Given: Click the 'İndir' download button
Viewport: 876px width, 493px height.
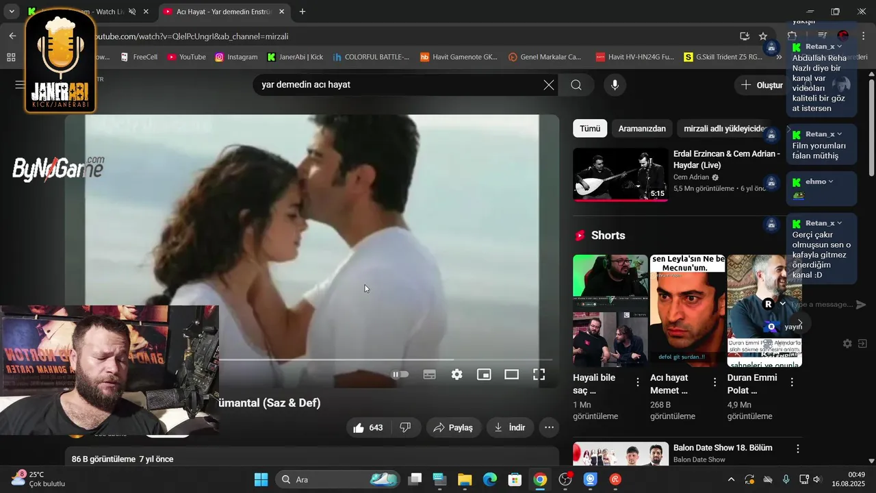Looking at the screenshot, I should [x=510, y=427].
